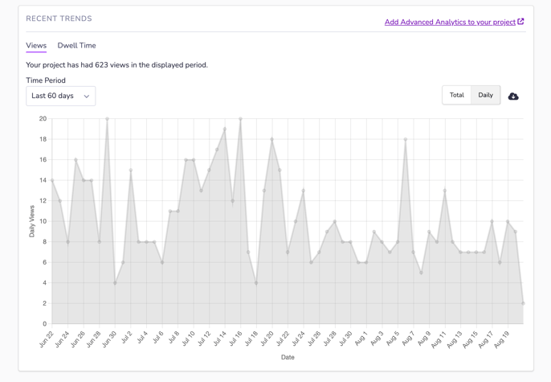Click the chevron arrow in the Time Period box
The height and width of the screenshot is (382, 551).
(87, 97)
